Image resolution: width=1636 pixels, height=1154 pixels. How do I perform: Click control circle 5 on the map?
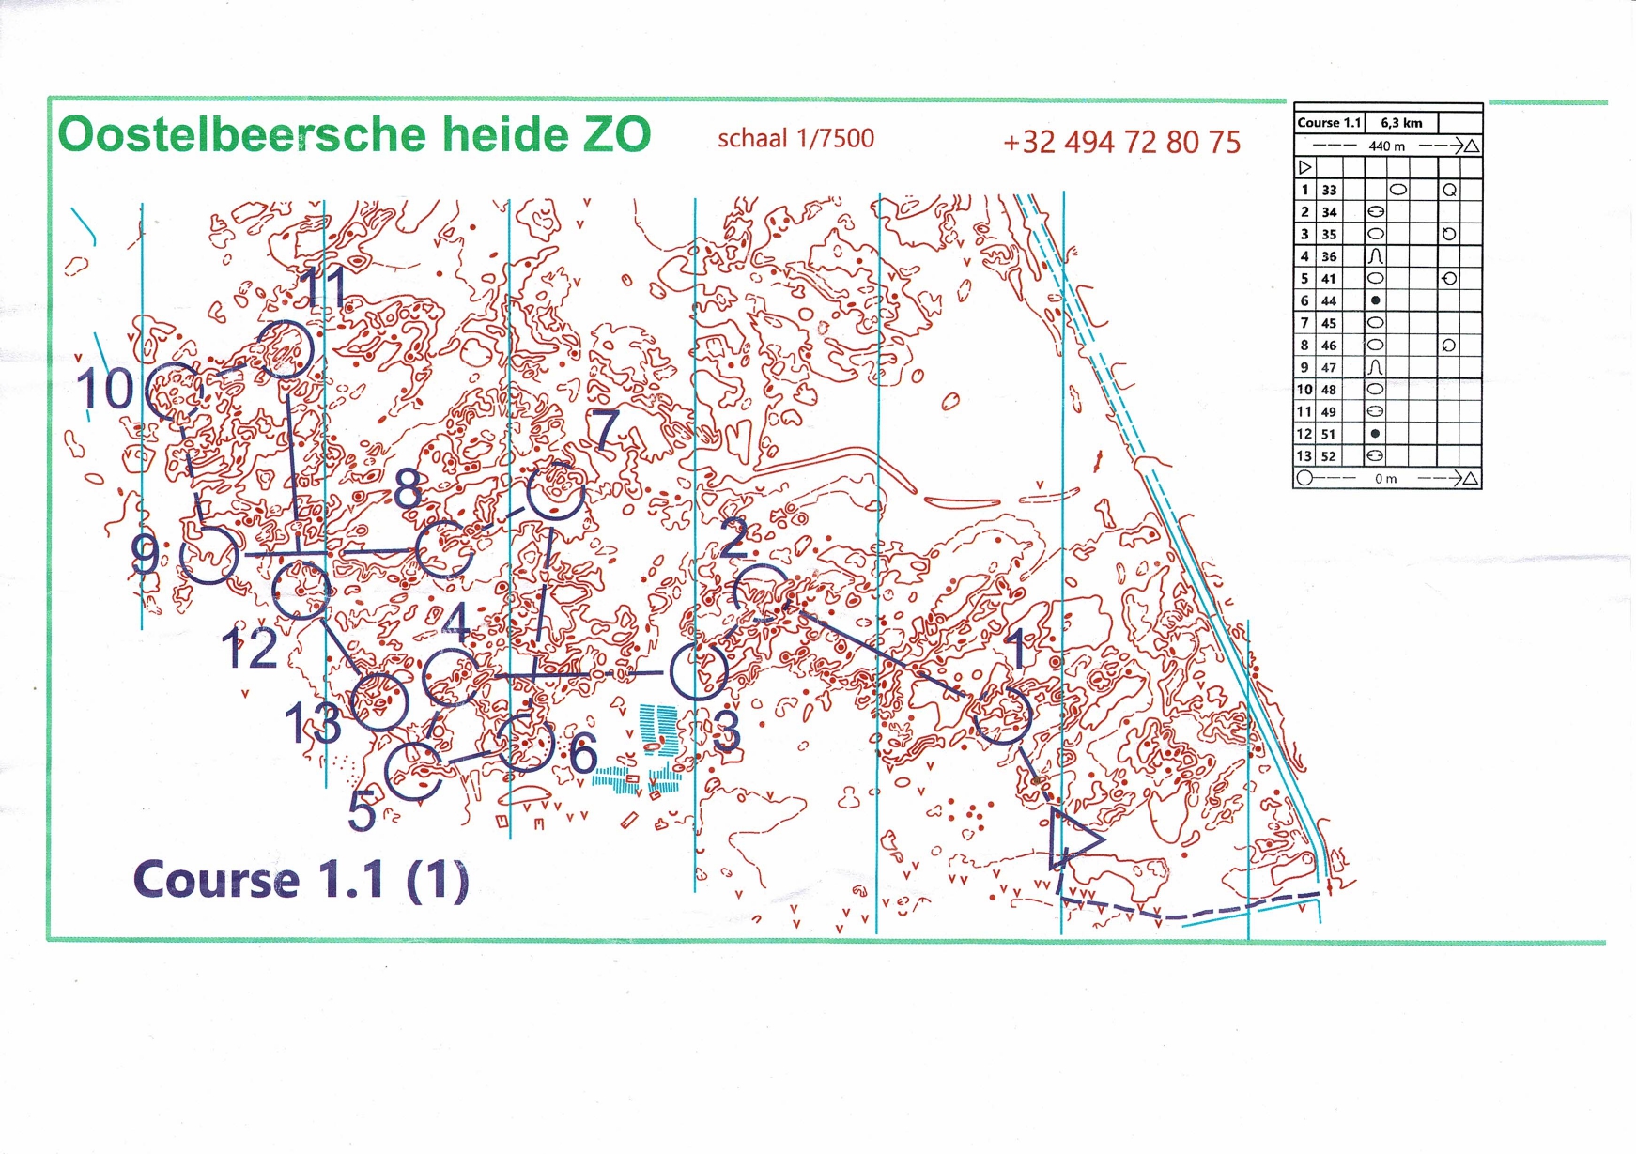415,771
